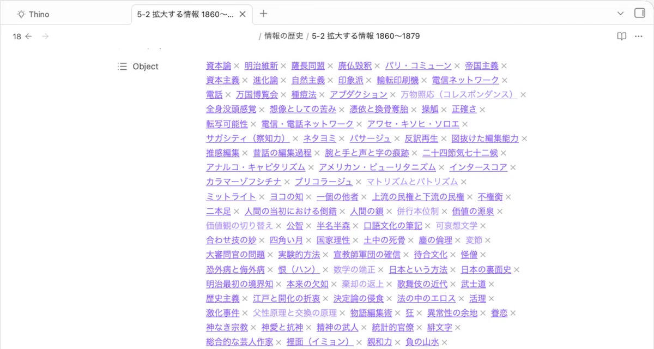654x349 pixels.
Task: Remove the 明治維新 tag
Action: coord(283,66)
